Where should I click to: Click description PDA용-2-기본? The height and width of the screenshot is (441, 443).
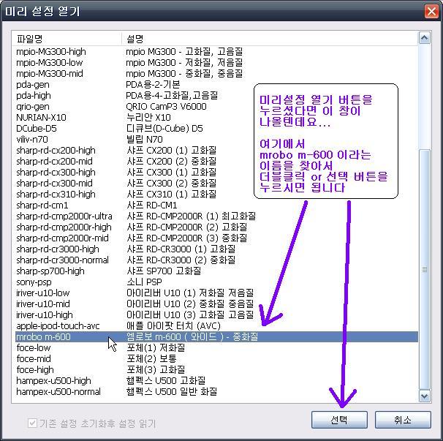(153, 85)
